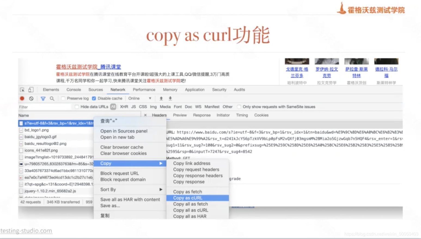Viewport: 421px width, 239px height.
Task: Select the Preview detail tab
Action: (180, 115)
